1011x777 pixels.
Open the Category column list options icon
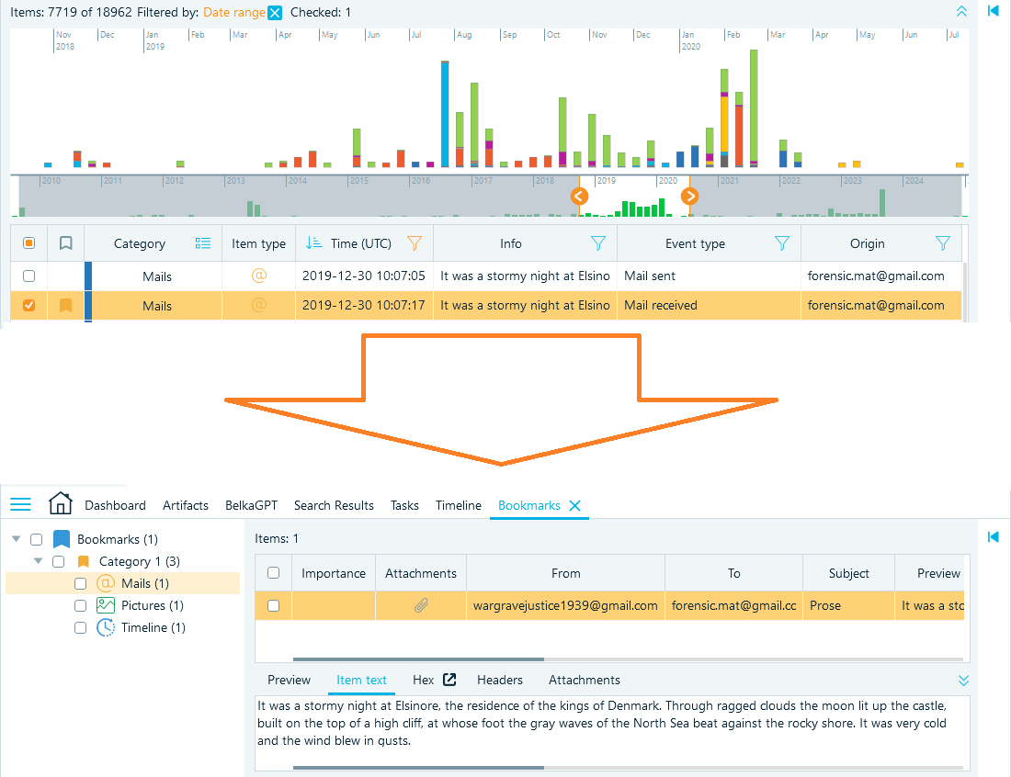click(203, 242)
